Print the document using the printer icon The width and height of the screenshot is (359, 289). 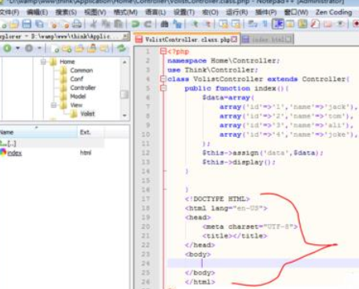[77, 24]
